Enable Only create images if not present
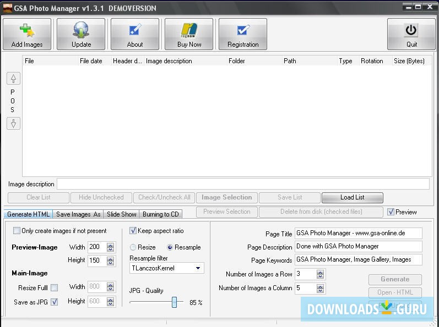The image size is (439, 327). (x=17, y=231)
